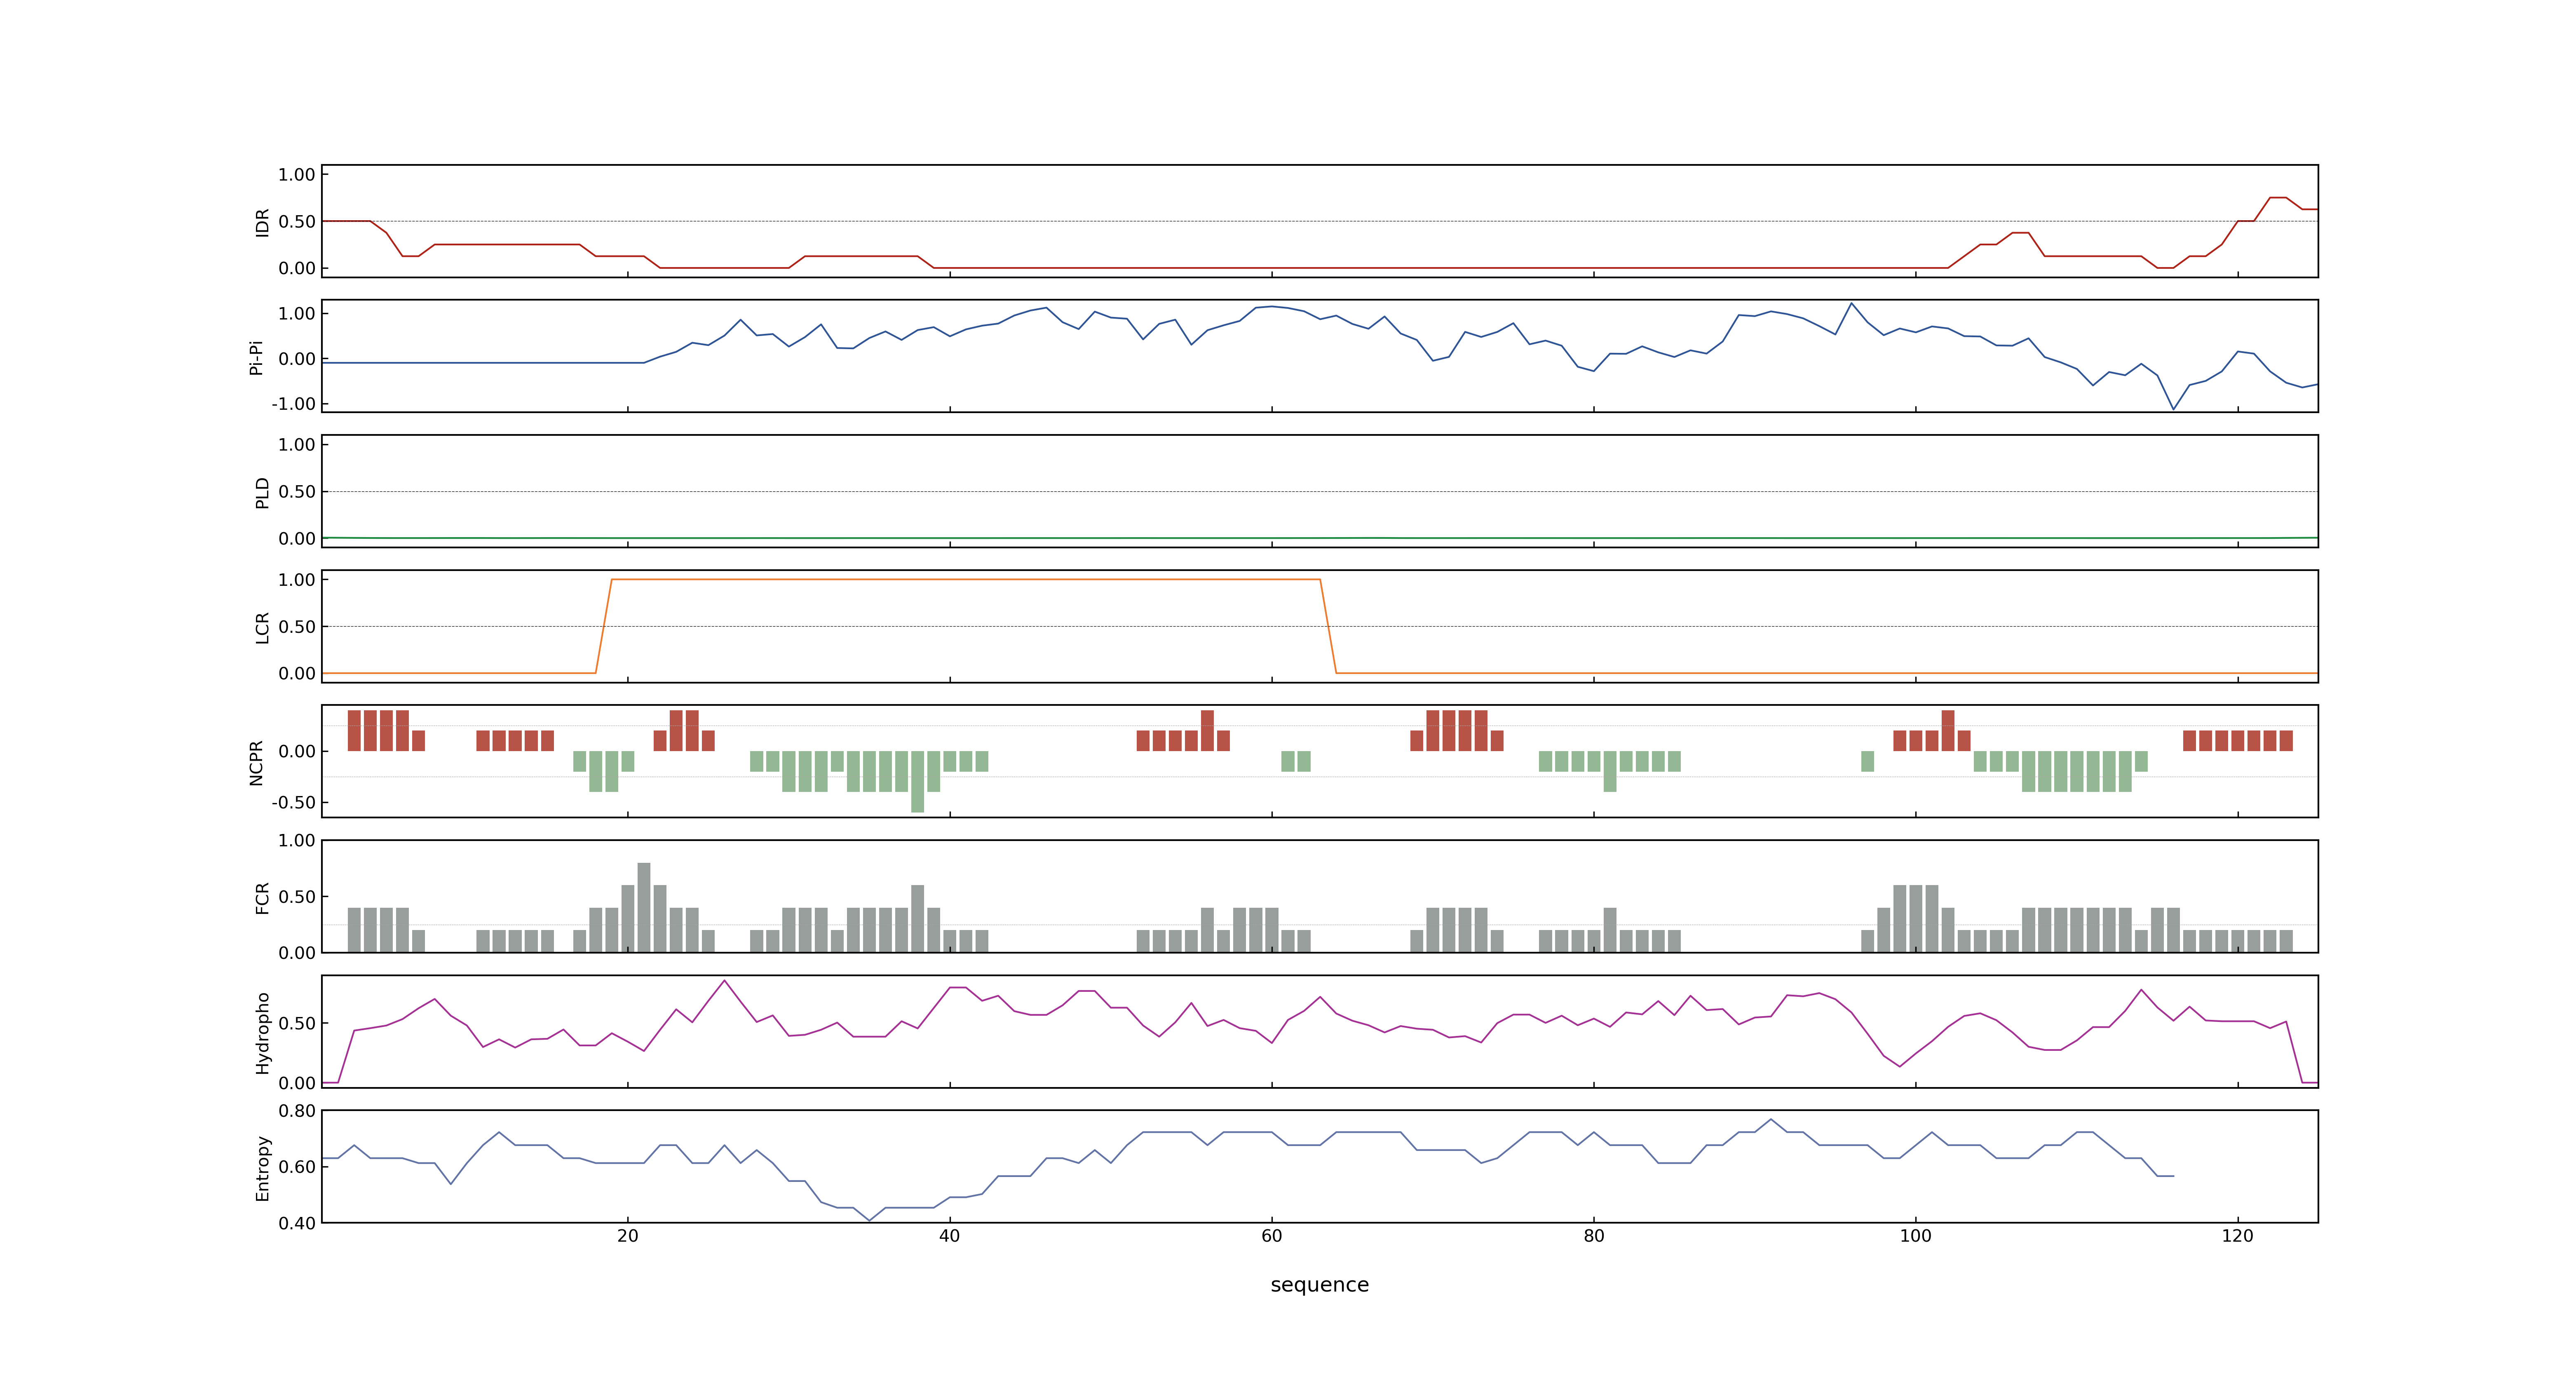Viewport: 2576px width, 1374px height.
Task: Click the x-axis tick label "120"
Action: tap(2238, 1236)
